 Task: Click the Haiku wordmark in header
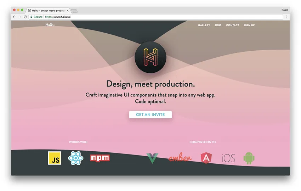click(50, 25)
